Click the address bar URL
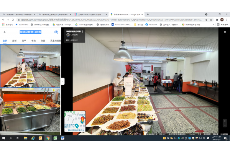This screenshot has width=230, height=153. pyautogui.click(x=112, y=20)
